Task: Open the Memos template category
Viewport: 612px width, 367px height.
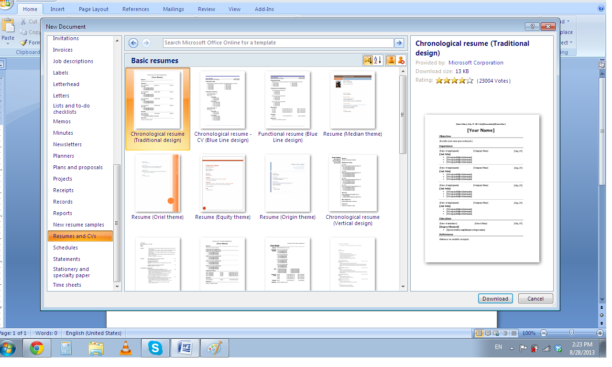Action: [62, 121]
